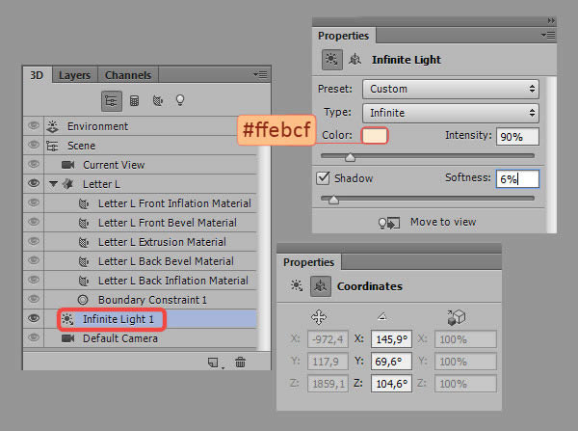
Task: Click the X rotation field 145,9°
Action: pos(391,339)
